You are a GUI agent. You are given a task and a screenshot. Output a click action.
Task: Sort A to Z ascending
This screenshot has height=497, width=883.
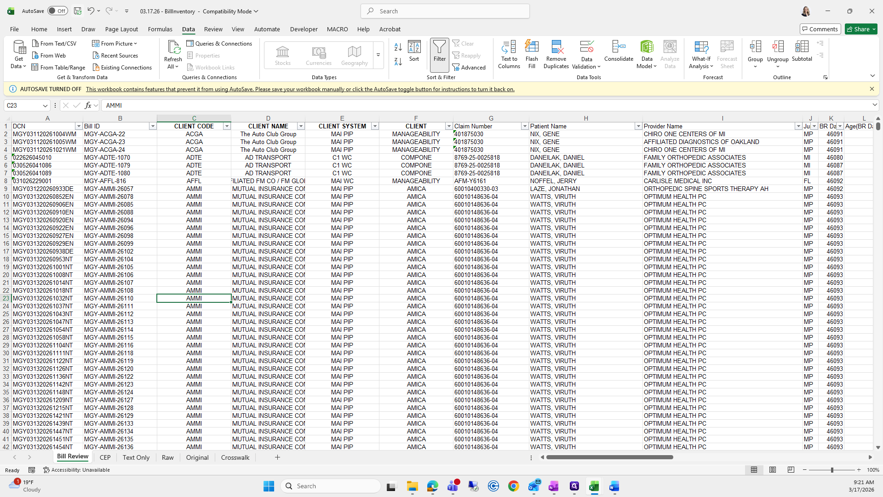398,47
